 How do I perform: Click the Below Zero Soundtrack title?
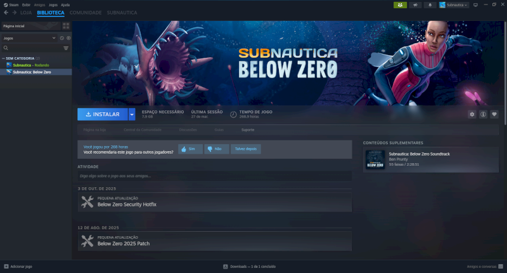(419, 154)
